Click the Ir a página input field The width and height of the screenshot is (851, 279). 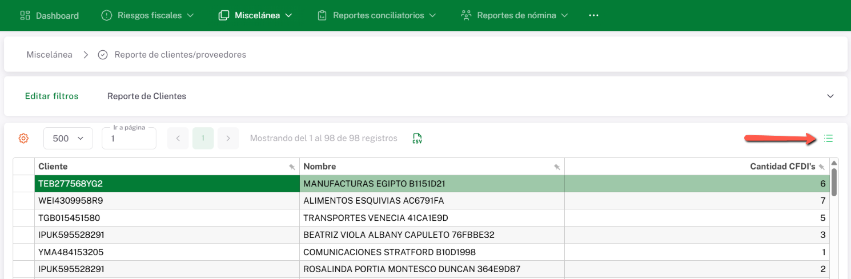click(x=129, y=139)
